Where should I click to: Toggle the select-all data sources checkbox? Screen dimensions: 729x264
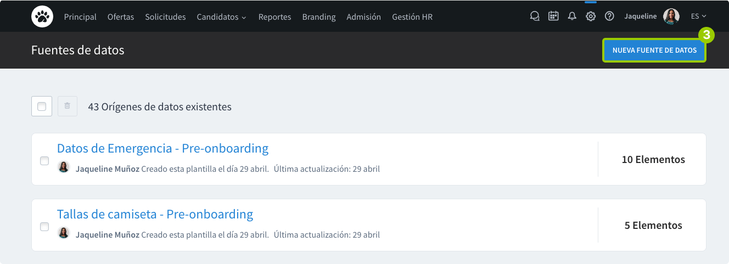point(42,106)
